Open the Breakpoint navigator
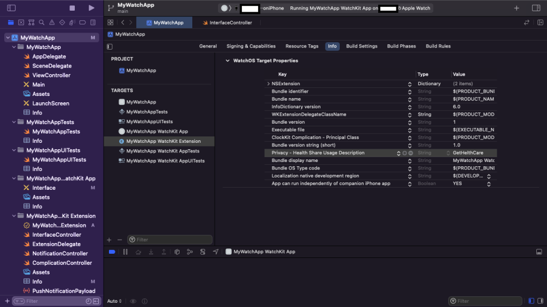The width and height of the screenshot is (547, 307). [x=82, y=22]
